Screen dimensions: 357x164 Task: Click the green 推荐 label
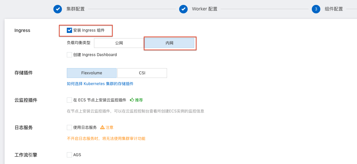139,100
